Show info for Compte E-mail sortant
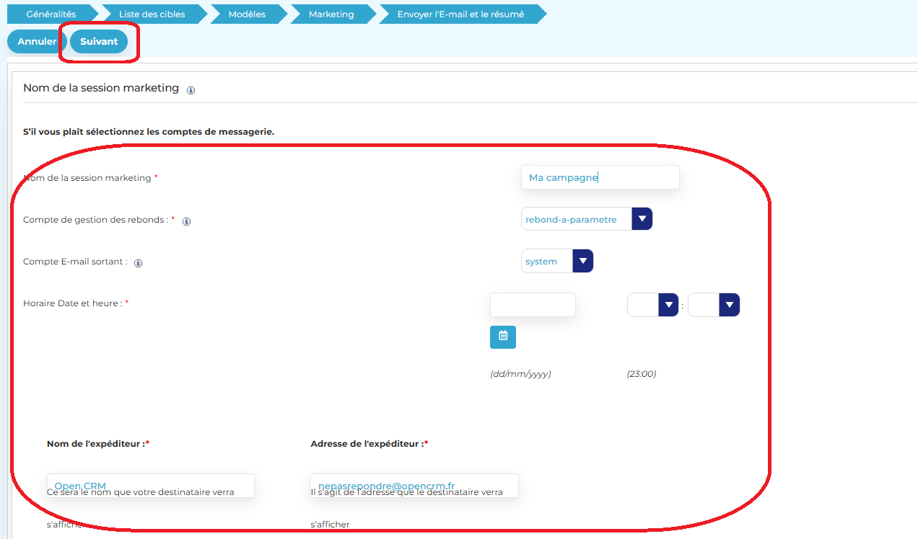Image resolution: width=918 pixels, height=539 pixels. (x=138, y=263)
